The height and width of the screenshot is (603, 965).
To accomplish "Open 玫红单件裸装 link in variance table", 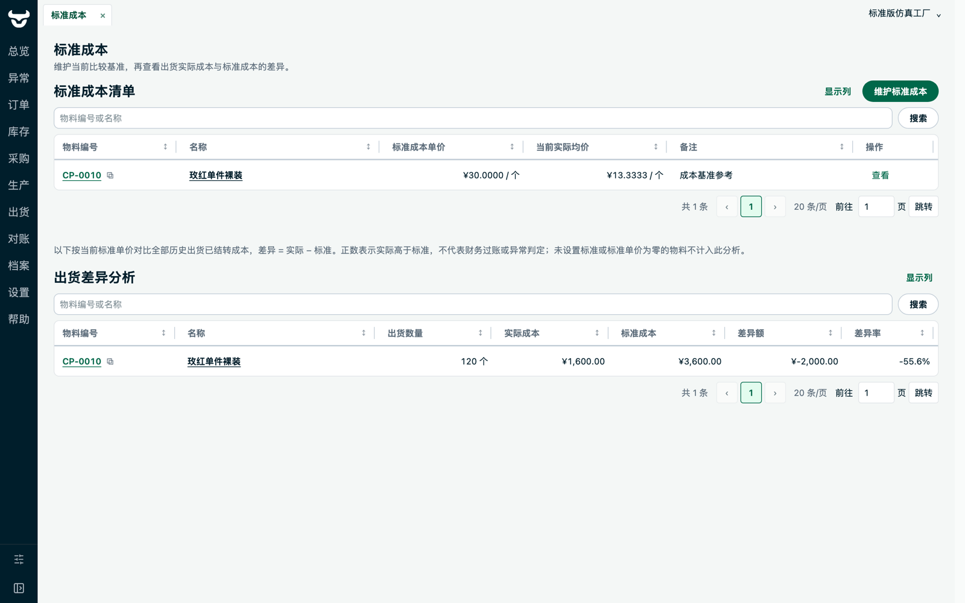I will point(214,362).
